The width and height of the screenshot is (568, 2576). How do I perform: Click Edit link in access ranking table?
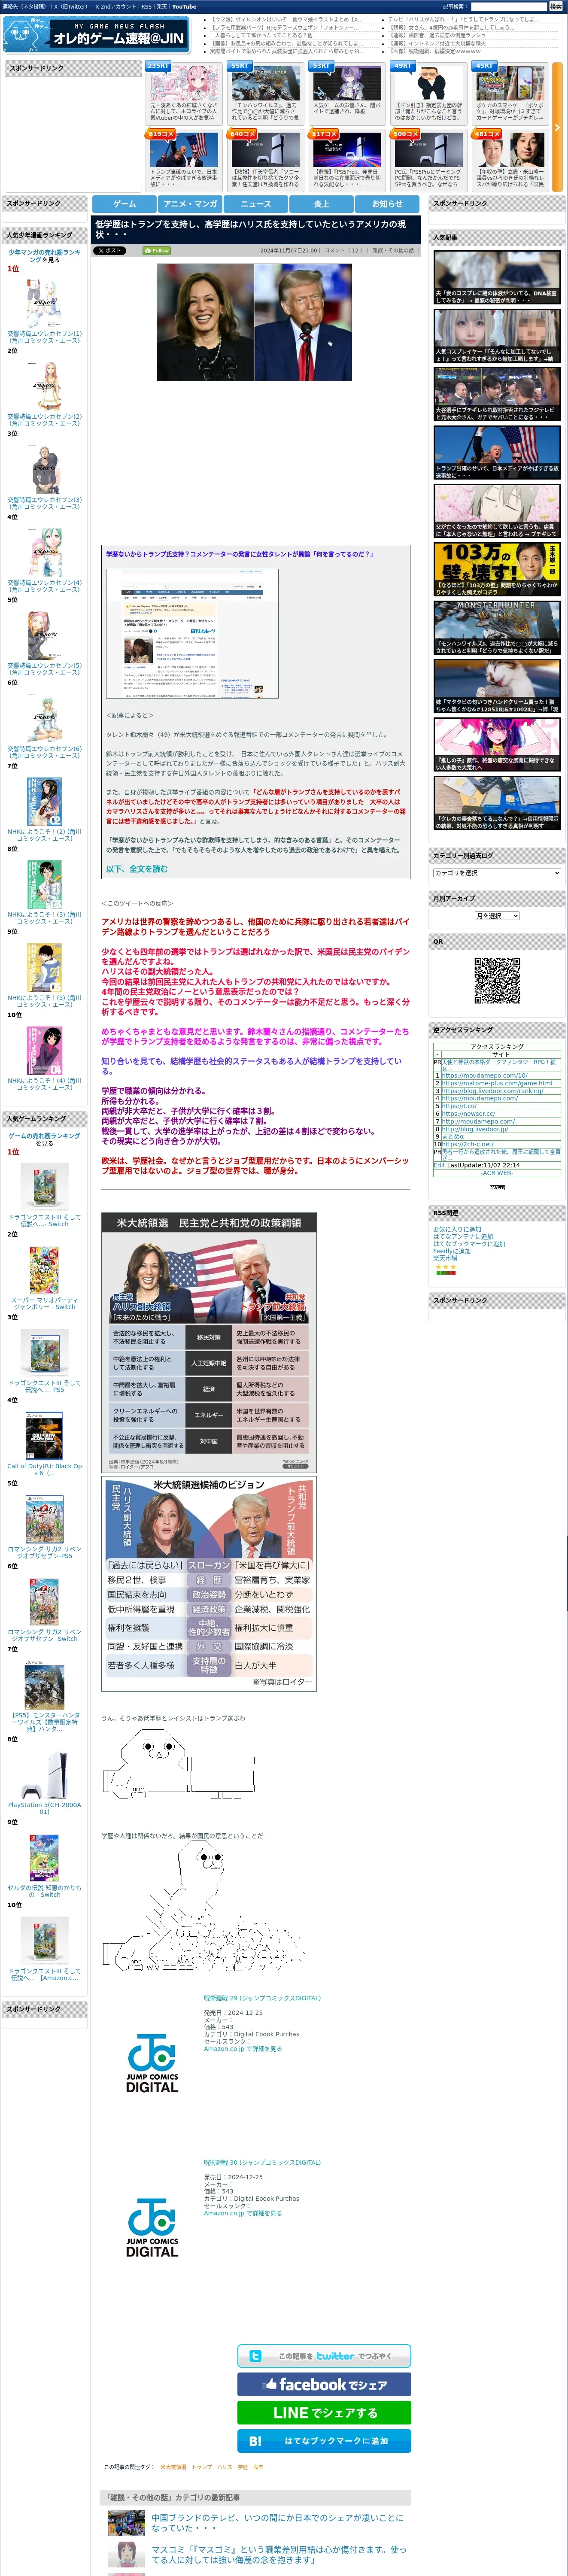pyautogui.click(x=439, y=1165)
